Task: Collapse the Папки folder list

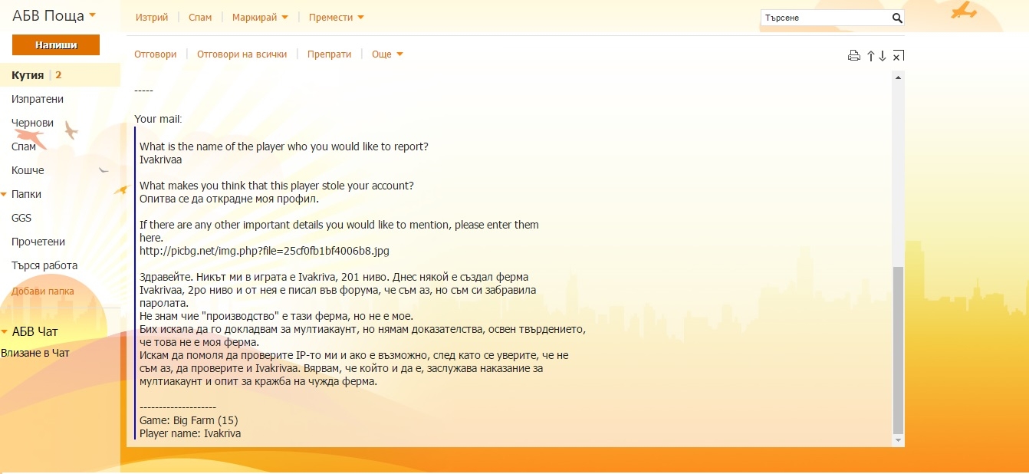Action: click(x=4, y=194)
